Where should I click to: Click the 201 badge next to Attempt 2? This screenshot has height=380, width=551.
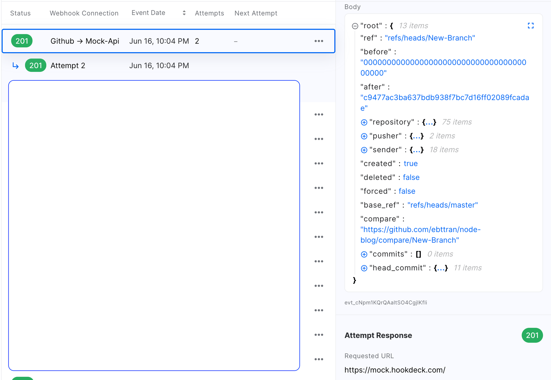[x=35, y=65]
